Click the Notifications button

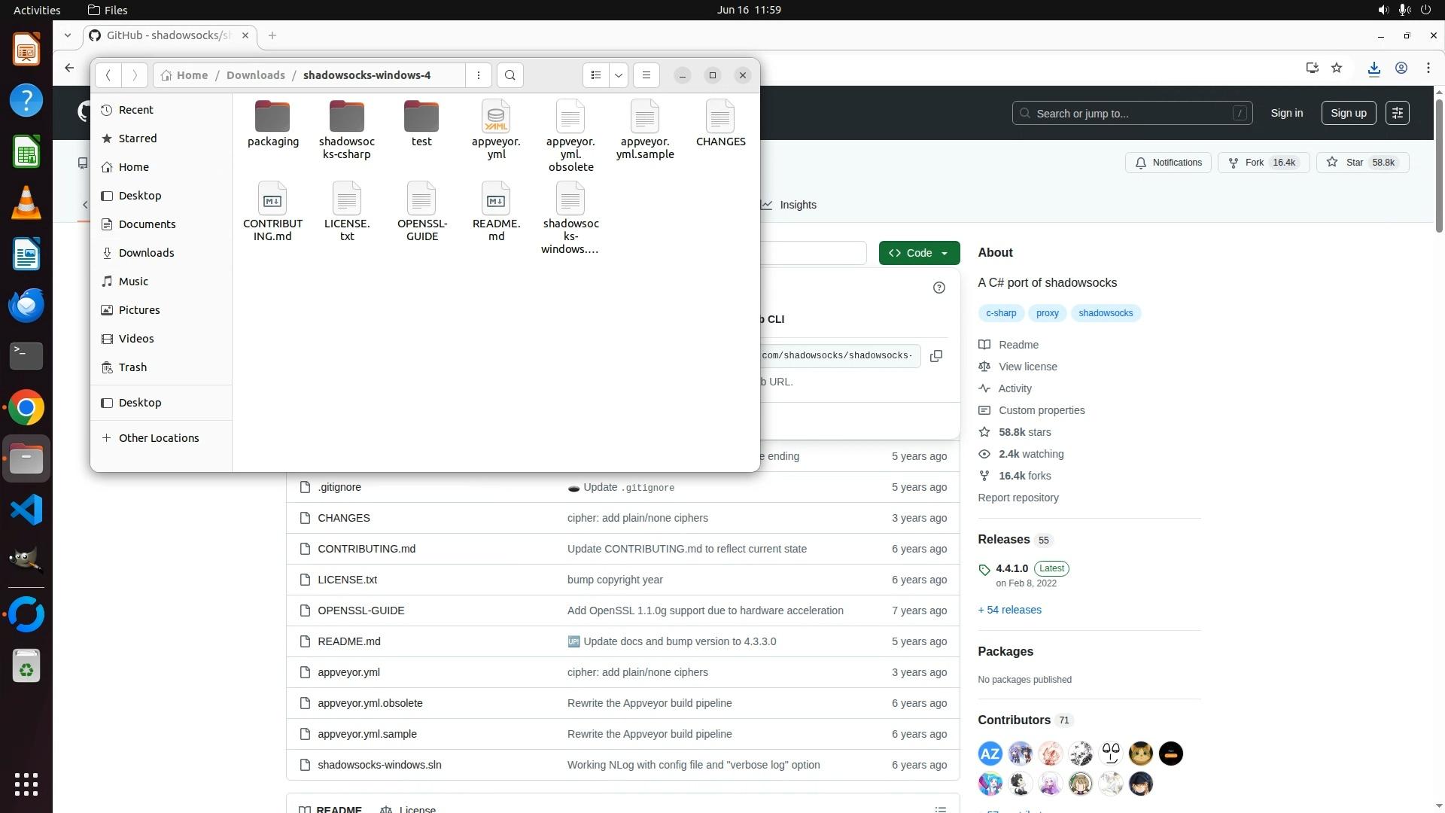[x=1169, y=163]
